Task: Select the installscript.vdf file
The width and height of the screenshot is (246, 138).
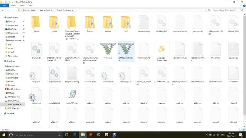Action: [x=144, y=49]
